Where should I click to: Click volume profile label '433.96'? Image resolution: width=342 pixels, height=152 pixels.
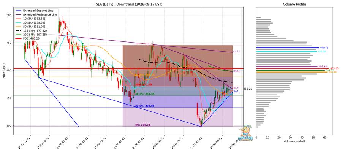pos(321,51)
